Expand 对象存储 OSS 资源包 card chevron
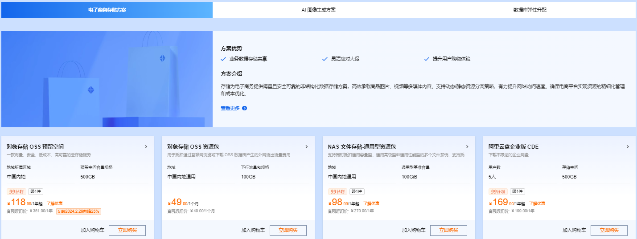Viewport: 637px width, 239px height. [x=306, y=146]
